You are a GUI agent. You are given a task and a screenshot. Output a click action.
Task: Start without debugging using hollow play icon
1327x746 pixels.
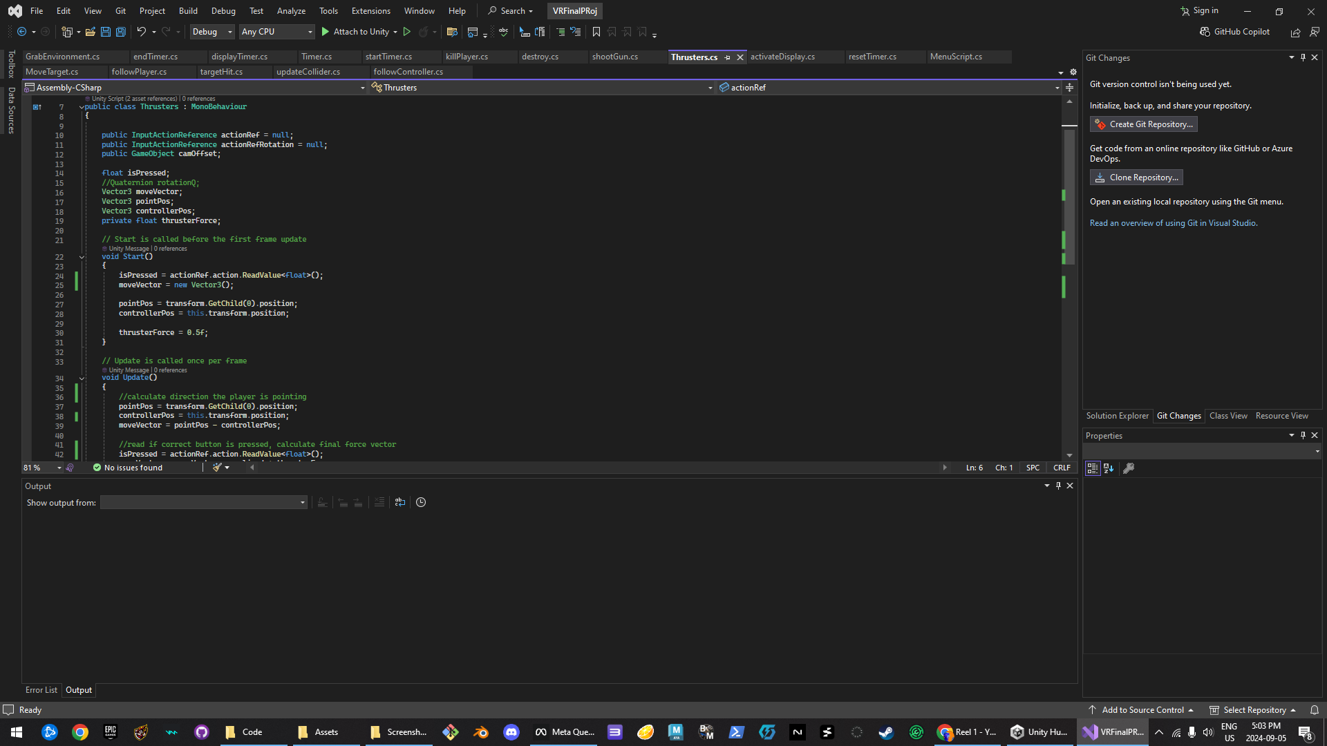pos(407,32)
